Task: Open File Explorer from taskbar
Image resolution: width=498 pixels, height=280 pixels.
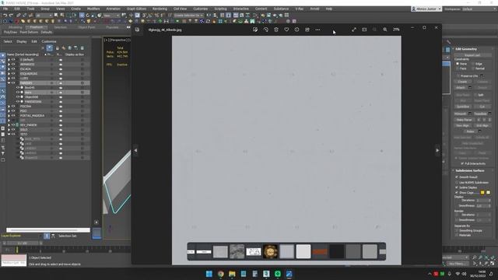Action: click(232, 274)
